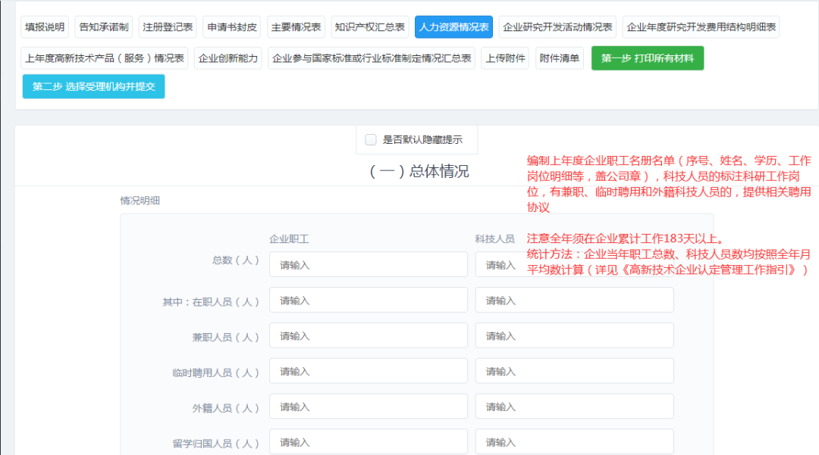Focus 科技人员 外籍人员 input field
The image size is (819, 455).
point(574,407)
